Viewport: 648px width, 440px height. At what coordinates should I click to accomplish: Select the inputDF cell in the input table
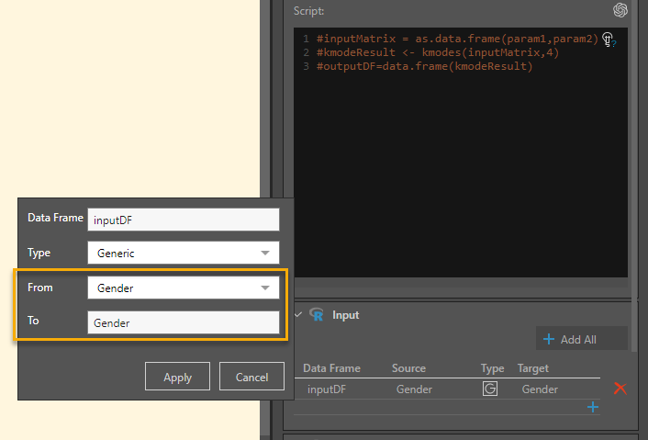(326, 389)
